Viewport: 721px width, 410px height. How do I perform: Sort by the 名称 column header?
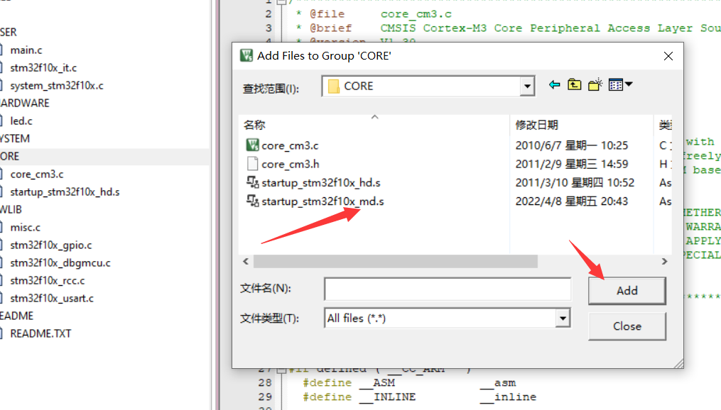(254, 125)
